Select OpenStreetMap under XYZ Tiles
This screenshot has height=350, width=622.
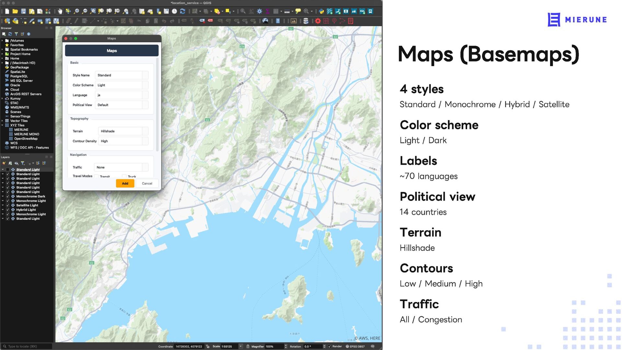26,139
